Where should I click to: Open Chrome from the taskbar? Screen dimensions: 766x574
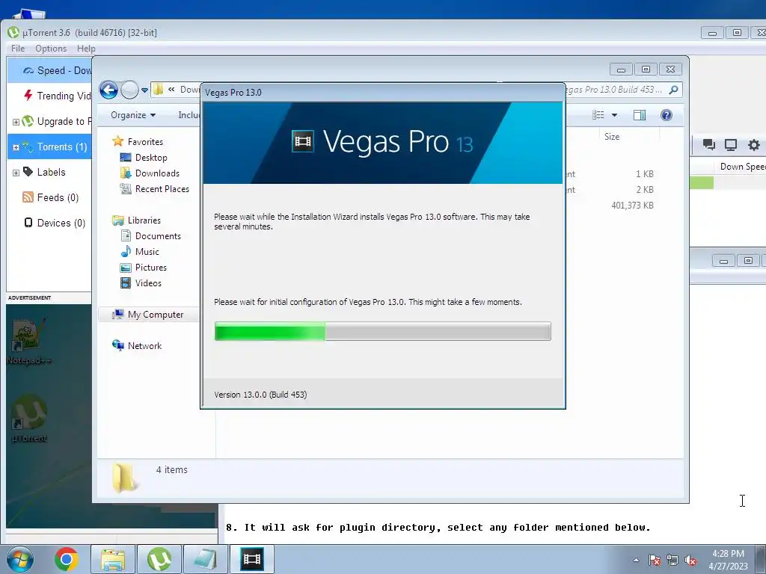(x=67, y=559)
